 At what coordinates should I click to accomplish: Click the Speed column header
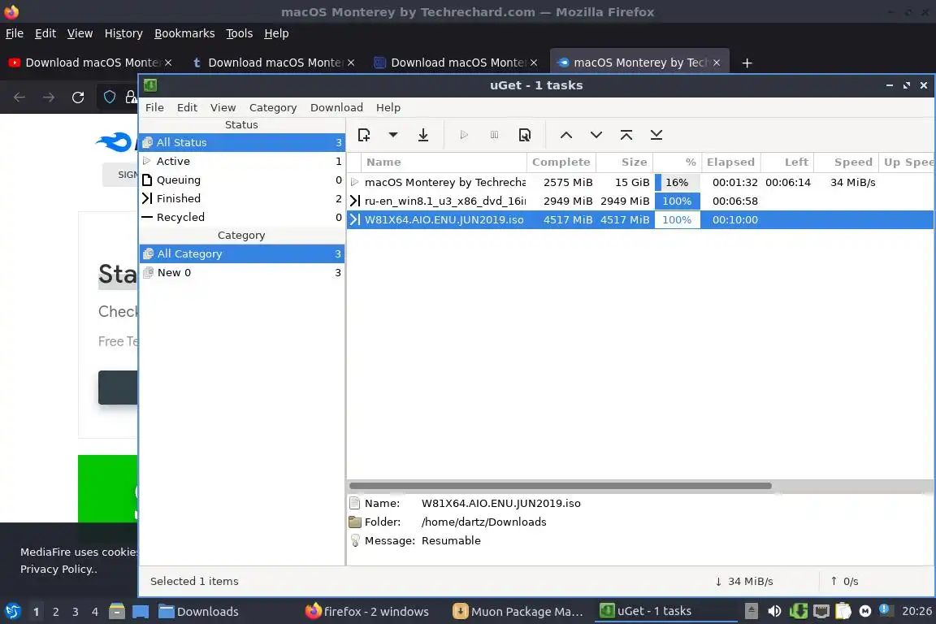click(847, 162)
